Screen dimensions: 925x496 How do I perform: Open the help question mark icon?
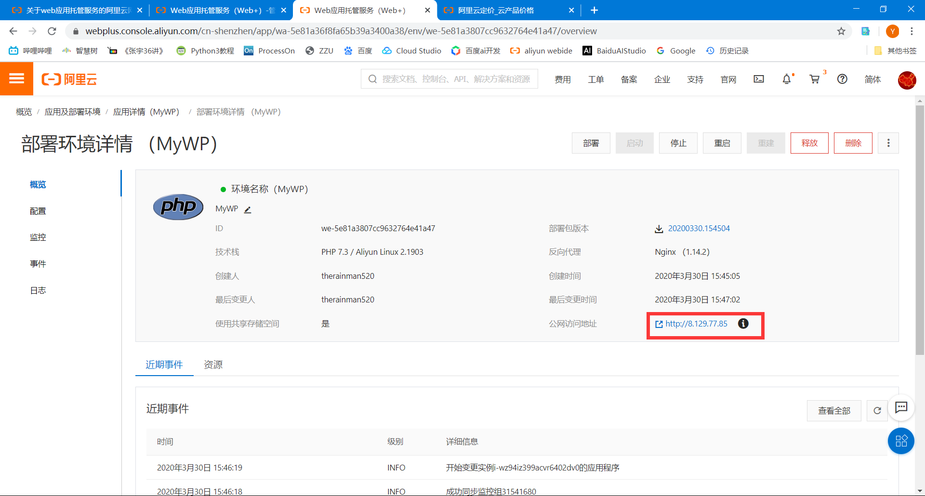coord(842,79)
